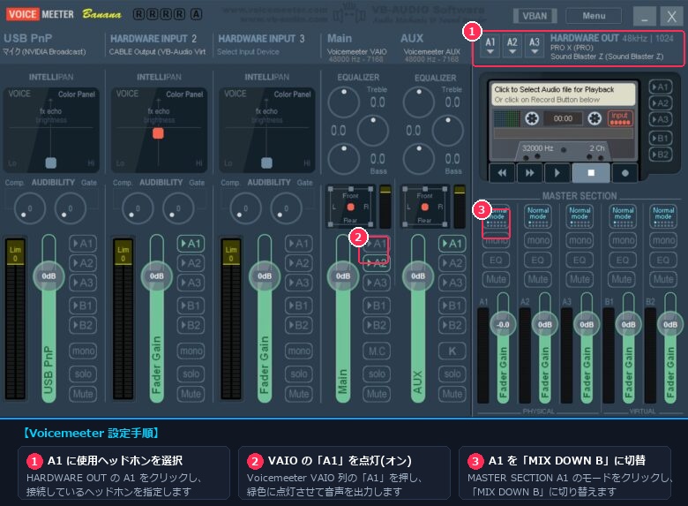This screenshot has width=688, height=506.
Task: Open the Menu button
Action: [x=594, y=16]
